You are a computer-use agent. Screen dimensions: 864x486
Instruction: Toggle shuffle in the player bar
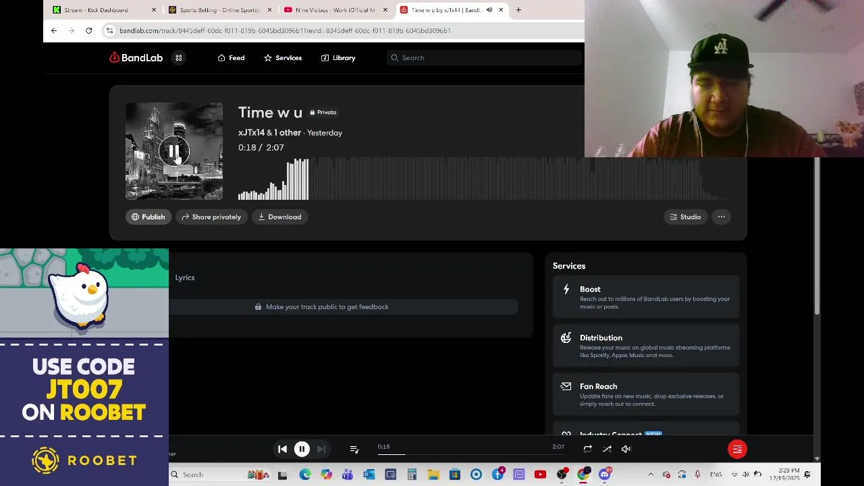[x=607, y=449]
